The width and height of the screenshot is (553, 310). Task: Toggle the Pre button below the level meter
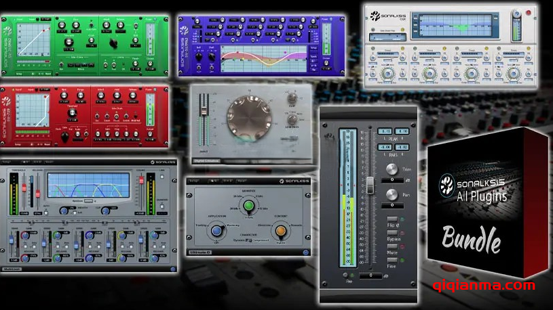[347, 275]
